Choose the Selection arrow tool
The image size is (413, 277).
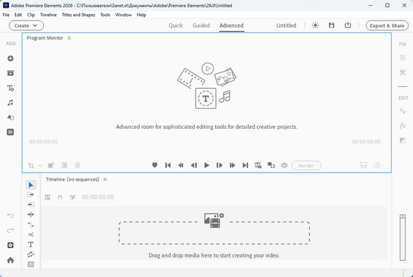[x=31, y=185]
